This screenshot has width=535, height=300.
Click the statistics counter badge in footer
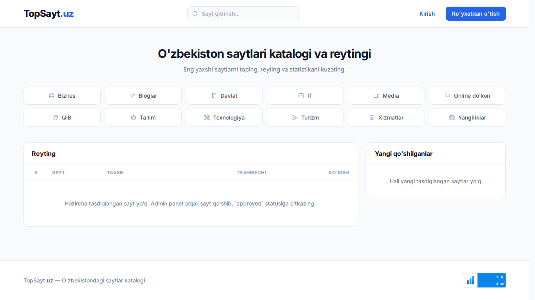click(484, 280)
